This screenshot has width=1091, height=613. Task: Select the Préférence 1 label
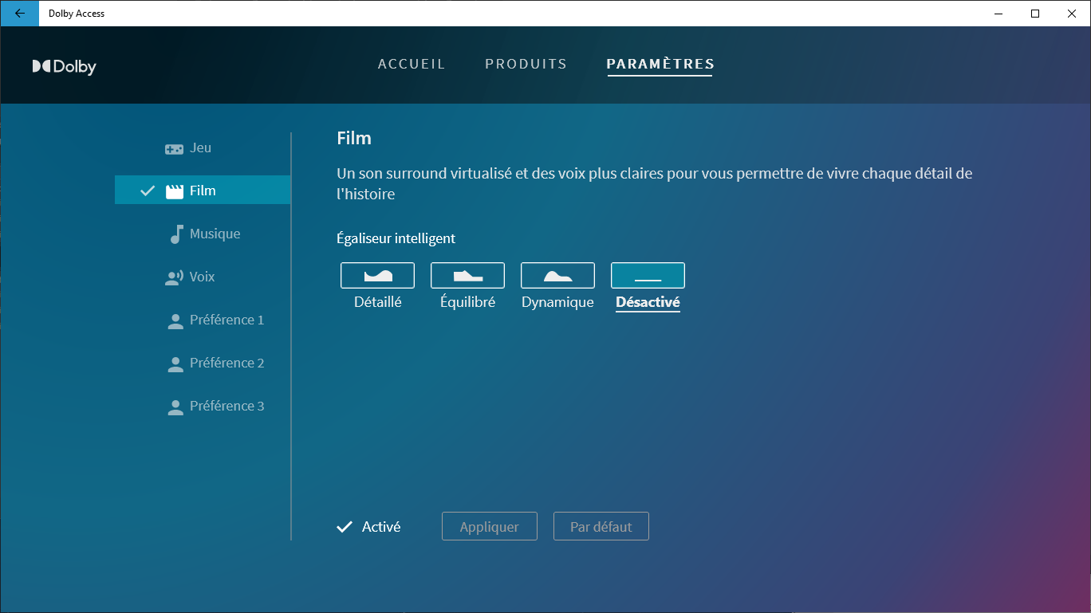point(226,320)
